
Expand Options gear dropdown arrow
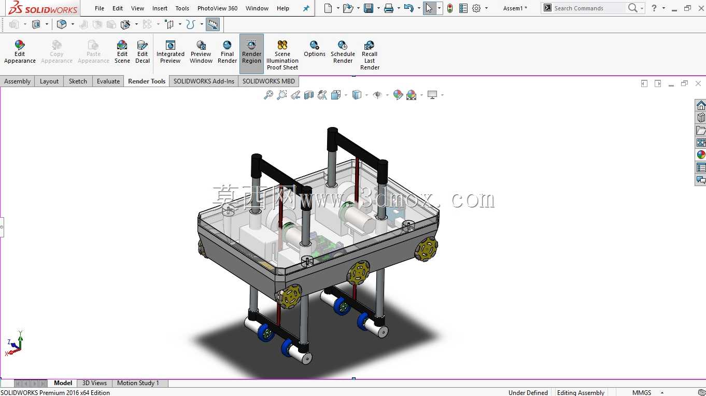[486, 8]
